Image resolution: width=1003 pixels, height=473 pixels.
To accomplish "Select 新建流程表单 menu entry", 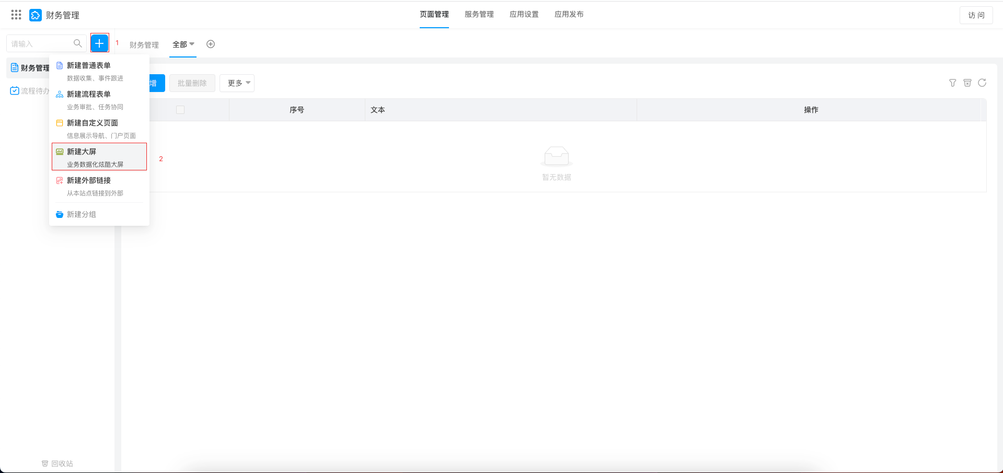I will [89, 95].
